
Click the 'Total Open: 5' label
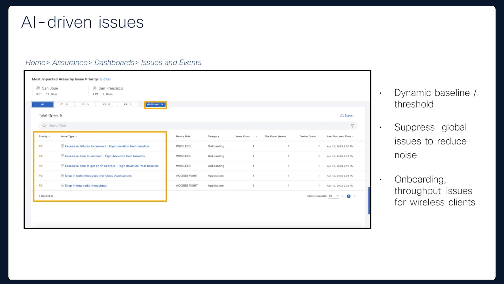click(50, 115)
